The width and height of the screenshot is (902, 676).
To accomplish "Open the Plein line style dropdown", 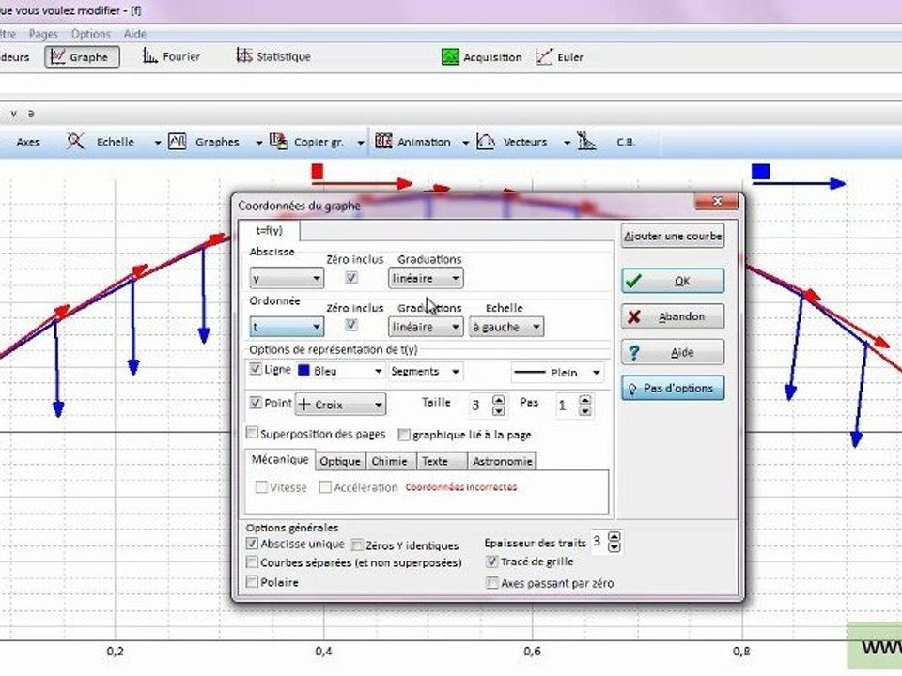I will (557, 373).
